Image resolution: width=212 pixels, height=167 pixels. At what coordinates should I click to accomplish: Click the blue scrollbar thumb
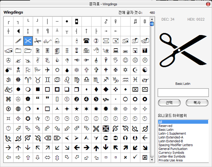[152, 24]
